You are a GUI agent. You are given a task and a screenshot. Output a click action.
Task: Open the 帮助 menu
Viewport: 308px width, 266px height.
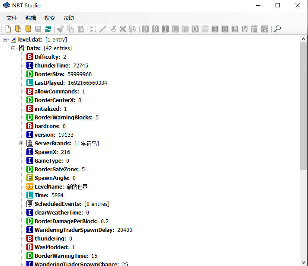point(69,18)
